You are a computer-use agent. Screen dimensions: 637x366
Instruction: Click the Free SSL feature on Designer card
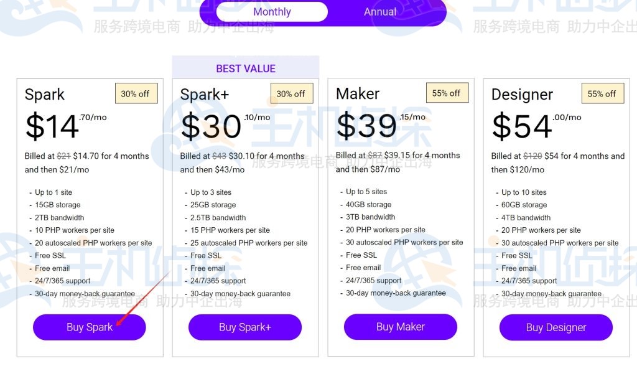coord(516,255)
